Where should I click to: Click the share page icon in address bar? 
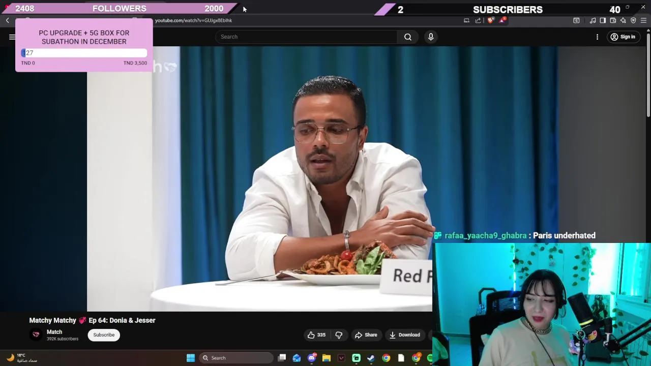(x=478, y=20)
